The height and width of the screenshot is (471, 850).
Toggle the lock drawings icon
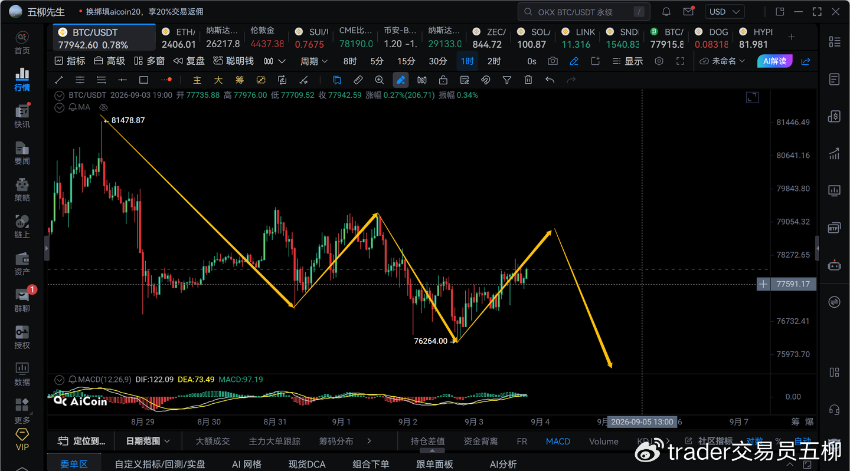point(443,80)
